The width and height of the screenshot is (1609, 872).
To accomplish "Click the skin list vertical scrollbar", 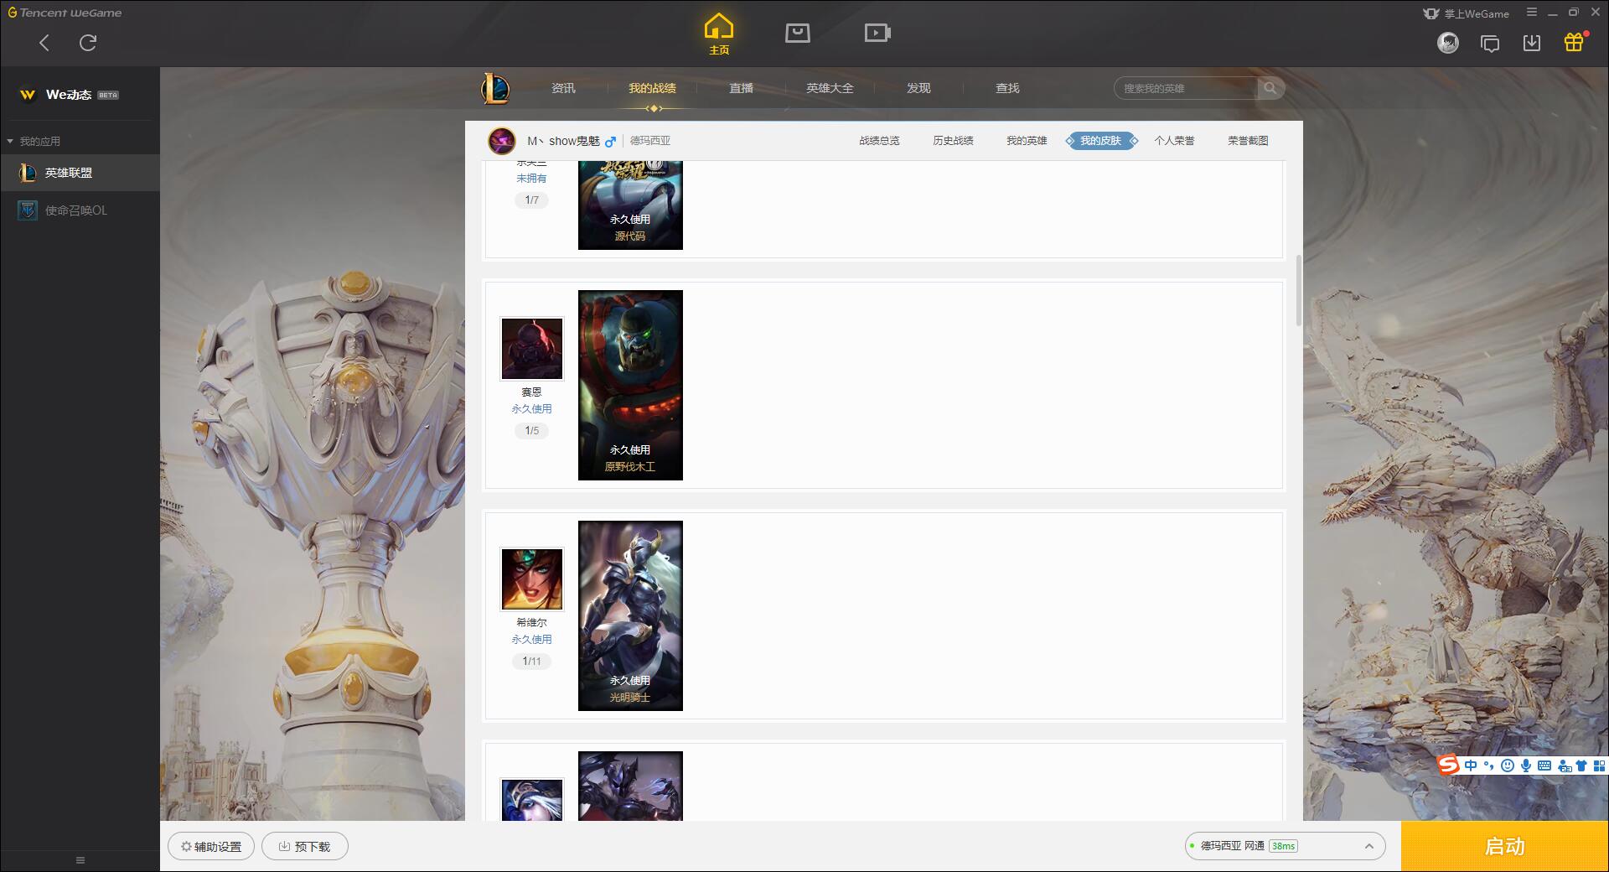I will click(1299, 290).
